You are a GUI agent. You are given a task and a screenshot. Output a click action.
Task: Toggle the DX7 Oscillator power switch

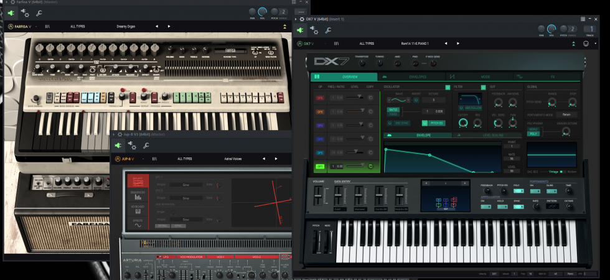tap(448, 88)
